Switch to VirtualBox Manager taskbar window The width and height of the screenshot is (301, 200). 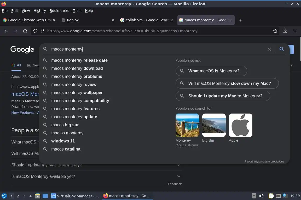[75, 196]
